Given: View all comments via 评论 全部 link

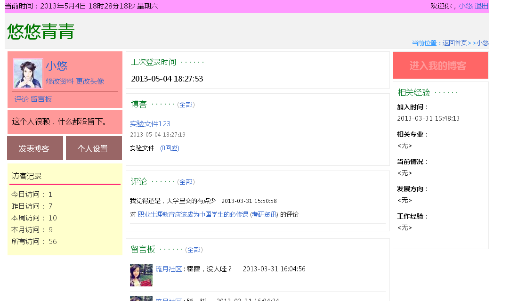Looking at the screenshot, I should click(186, 182).
